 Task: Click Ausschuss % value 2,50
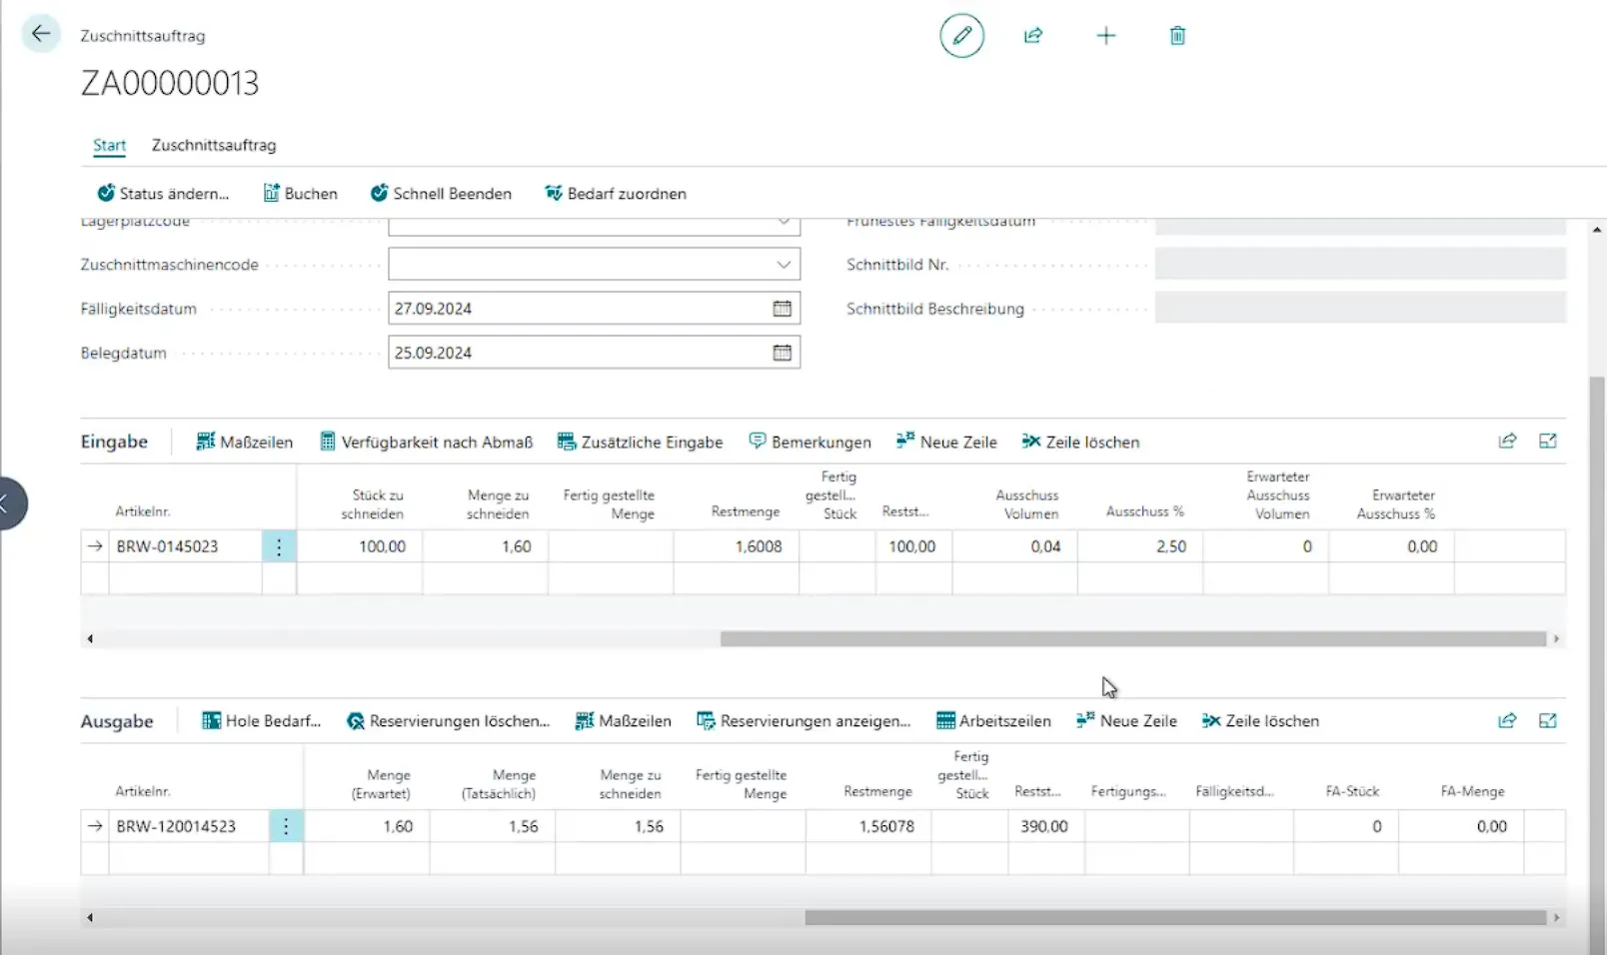coord(1140,546)
